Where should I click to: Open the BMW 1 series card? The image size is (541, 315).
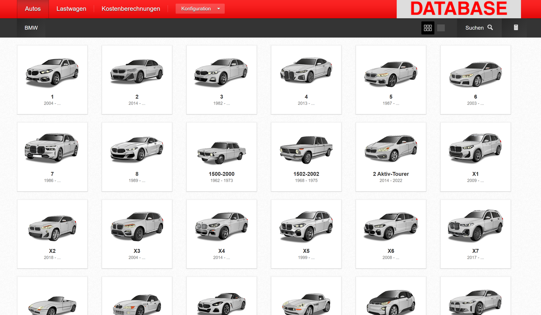[52, 80]
